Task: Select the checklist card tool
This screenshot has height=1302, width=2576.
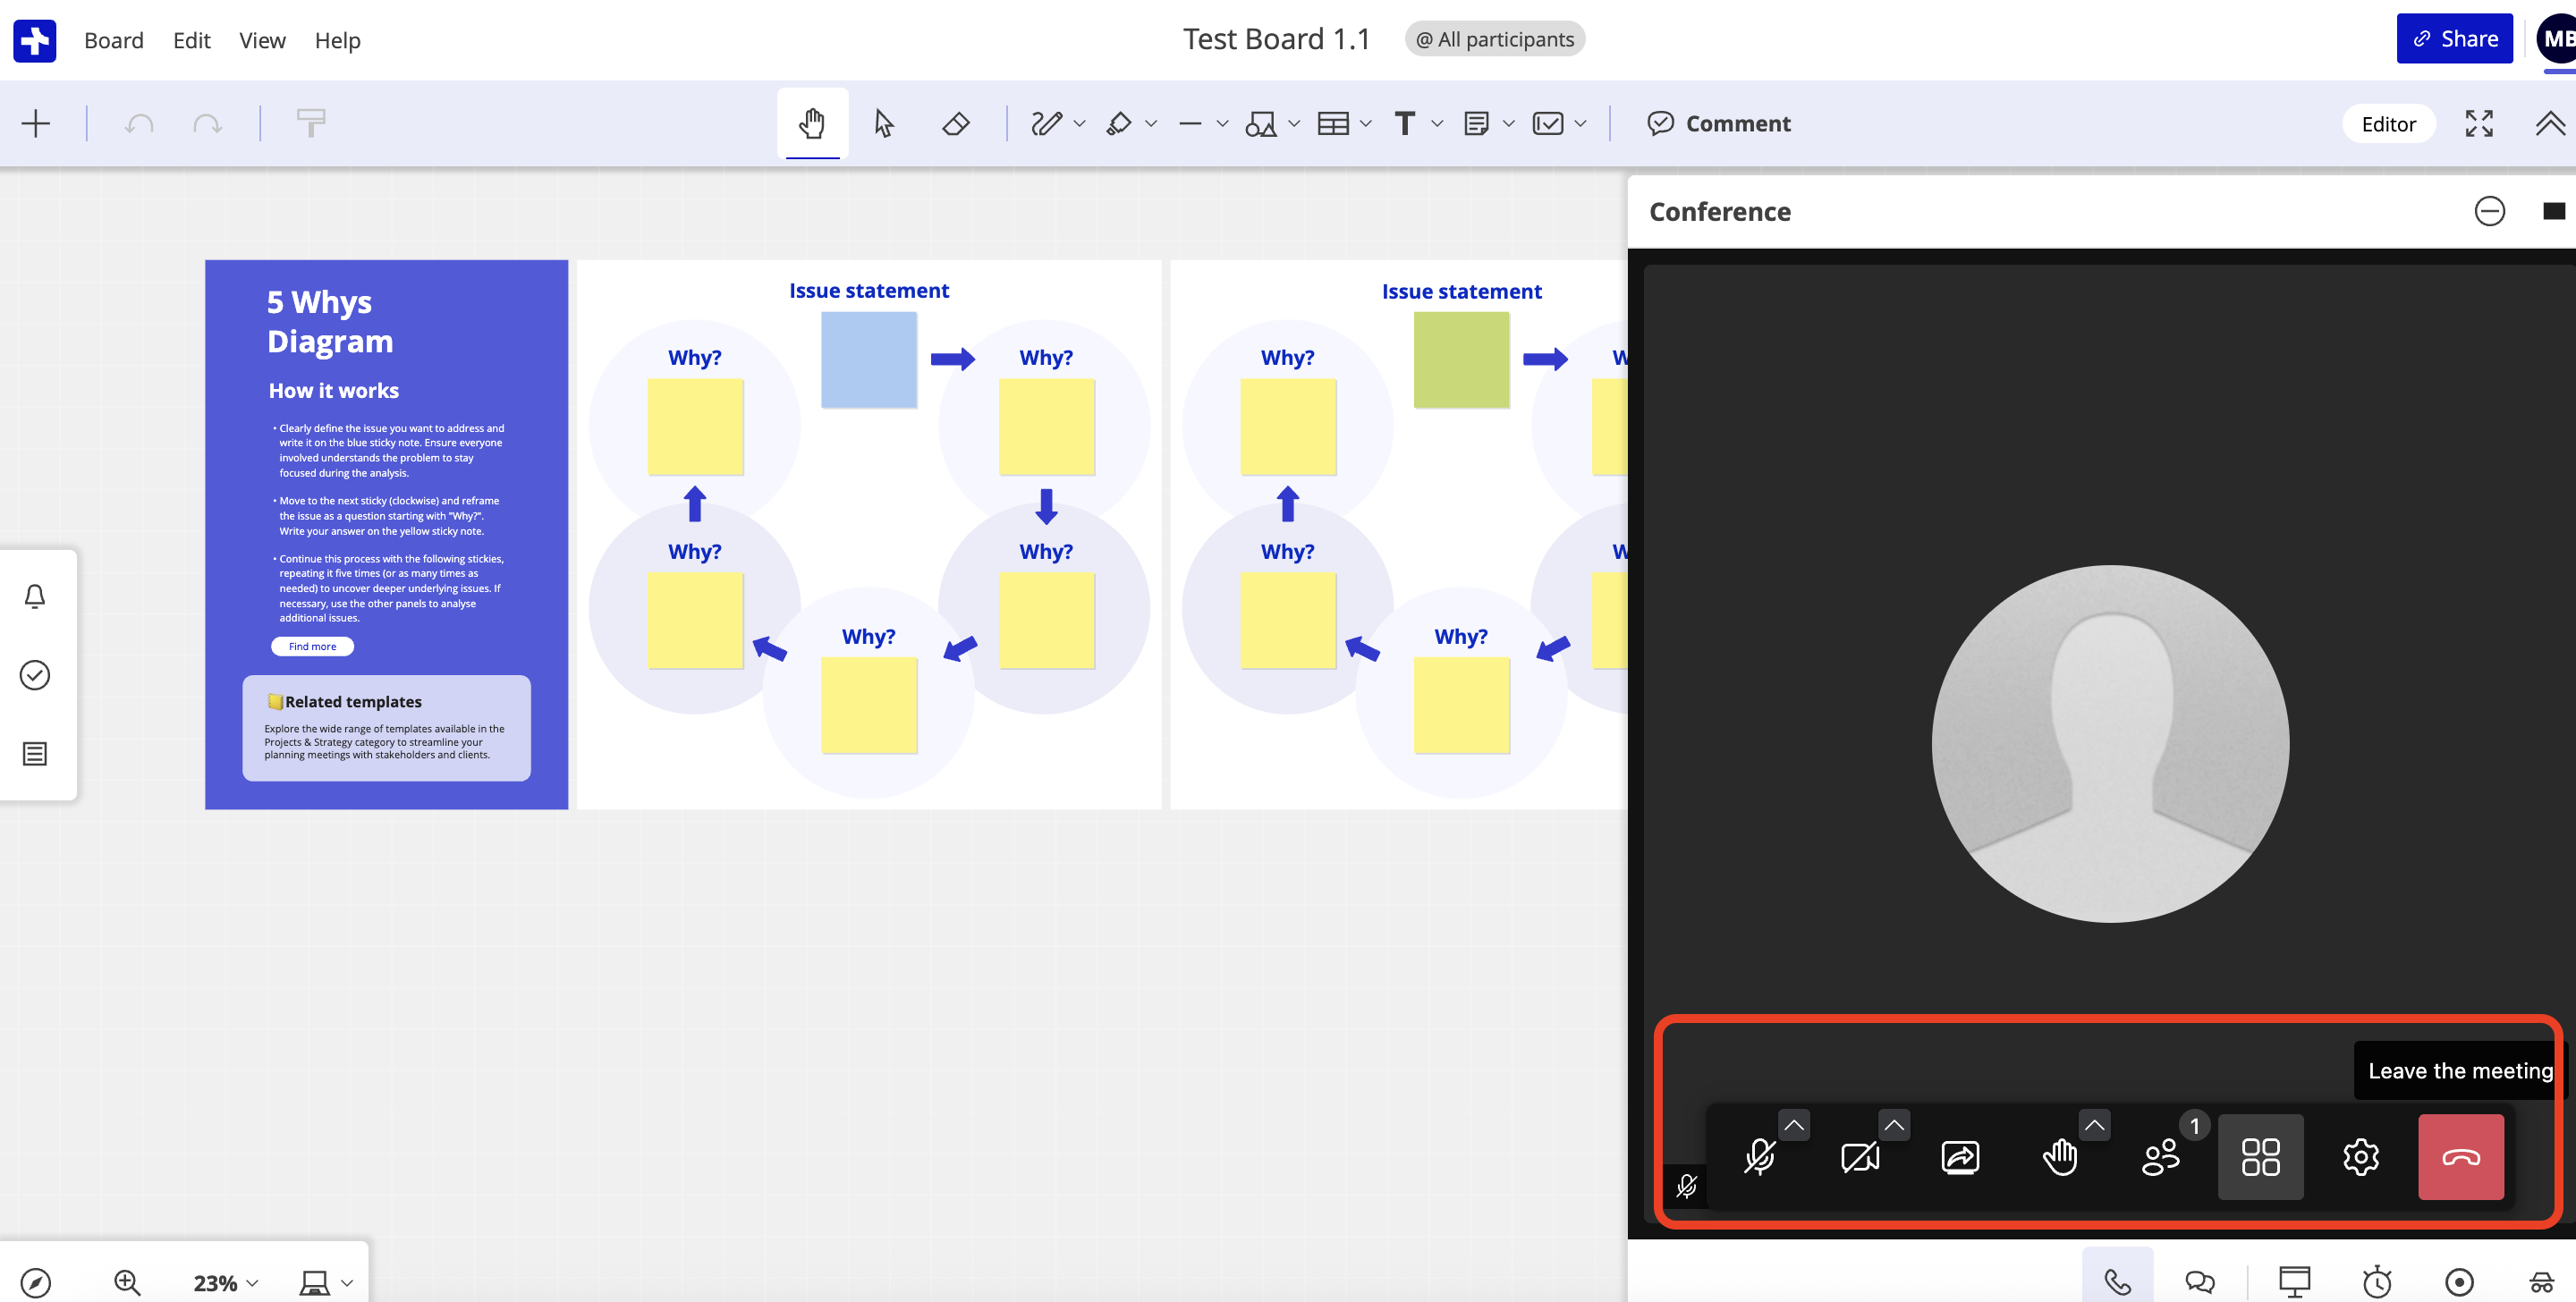Action: tap(1547, 123)
